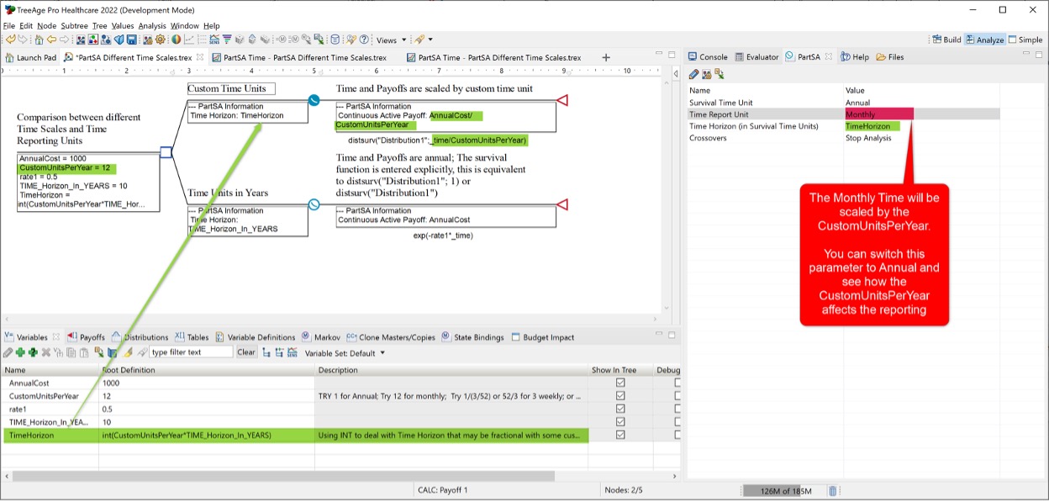1049x502 pixels.
Task: Click the green add variable plus icon
Action: (20, 352)
